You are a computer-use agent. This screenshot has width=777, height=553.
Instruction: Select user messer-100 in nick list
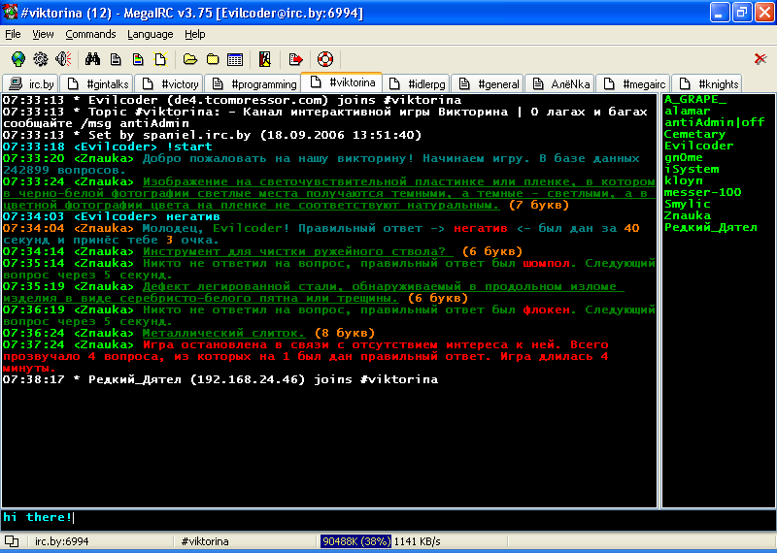pyautogui.click(x=702, y=192)
